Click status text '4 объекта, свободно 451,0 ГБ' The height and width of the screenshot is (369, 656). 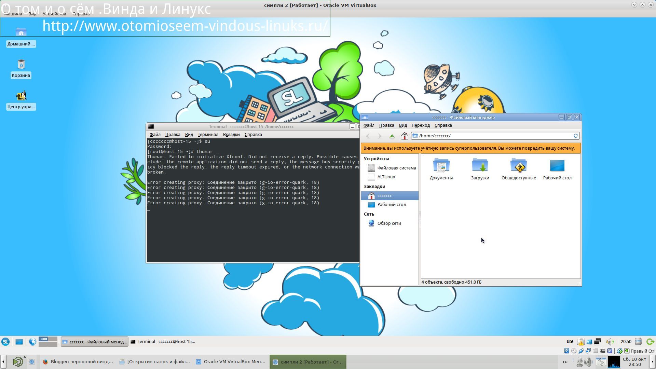[451, 282]
